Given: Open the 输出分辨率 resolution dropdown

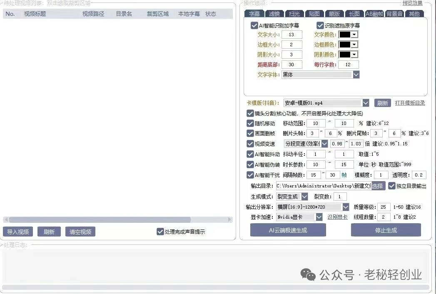Looking at the screenshot, I should point(346,207).
